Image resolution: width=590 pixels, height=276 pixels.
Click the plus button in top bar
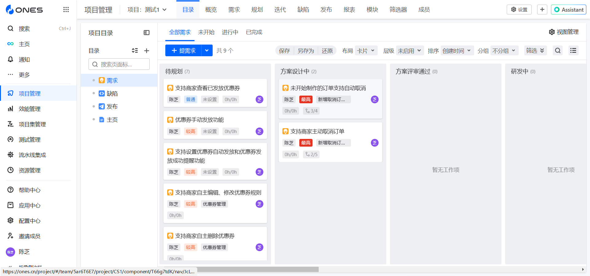[542, 10]
